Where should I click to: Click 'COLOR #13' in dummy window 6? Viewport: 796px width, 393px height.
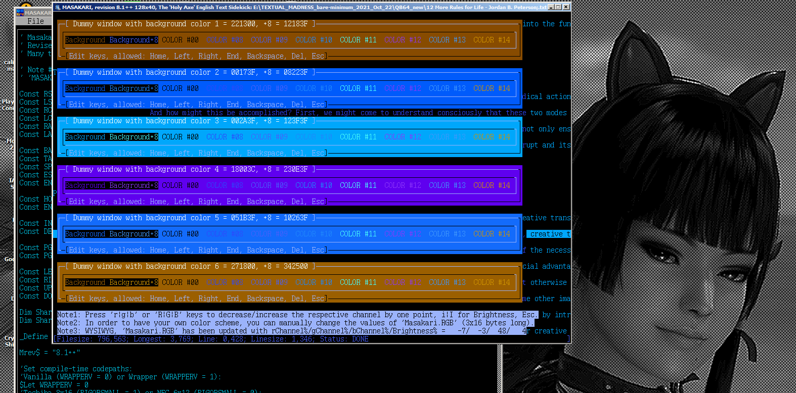(x=447, y=282)
